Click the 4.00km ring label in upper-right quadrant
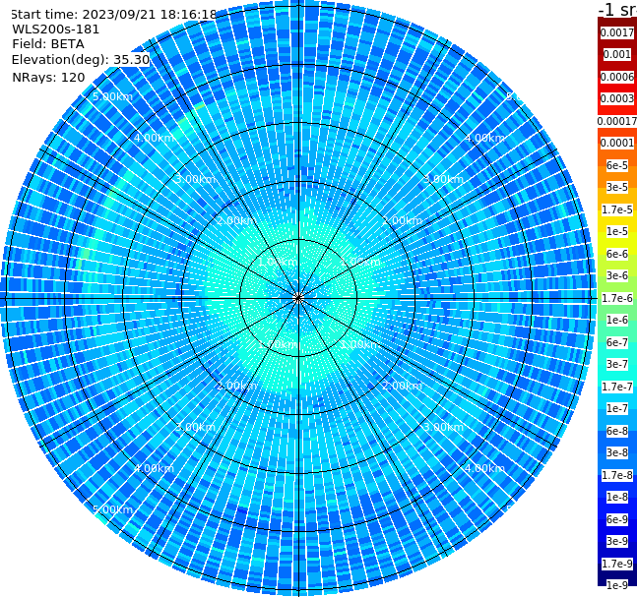The image size is (637, 597). (484, 138)
